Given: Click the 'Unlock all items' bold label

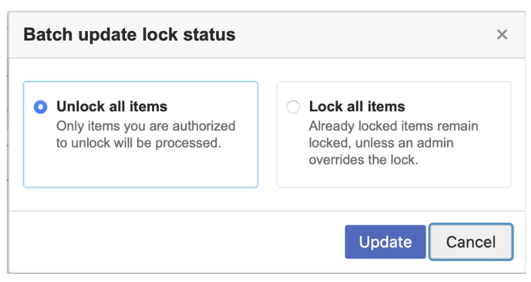Looking at the screenshot, I should [x=111, y=107].
